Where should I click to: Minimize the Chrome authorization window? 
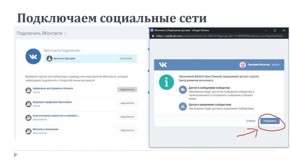[x=266, y=30]
